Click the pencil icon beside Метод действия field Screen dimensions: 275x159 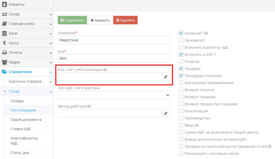tap(166, 113)
